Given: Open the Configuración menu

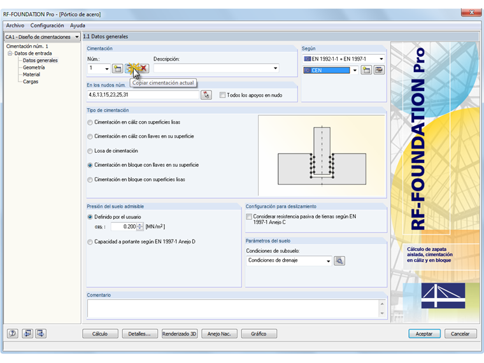Looking at the screenshot, I should click(47, 25).
